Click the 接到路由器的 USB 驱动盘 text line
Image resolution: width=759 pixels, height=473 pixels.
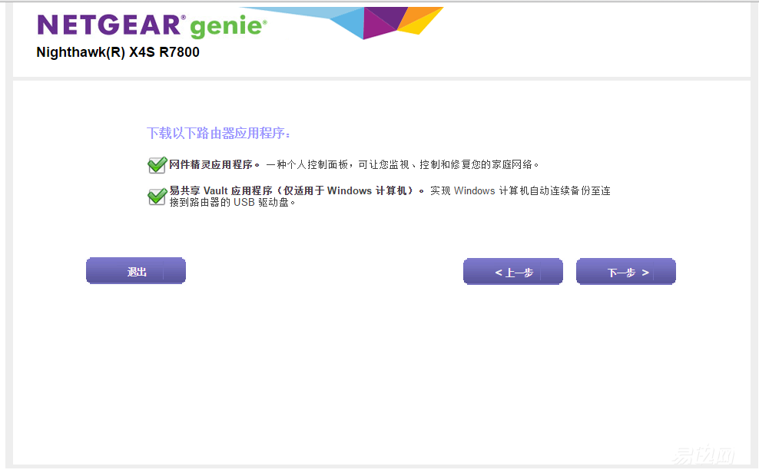[232, 202]
